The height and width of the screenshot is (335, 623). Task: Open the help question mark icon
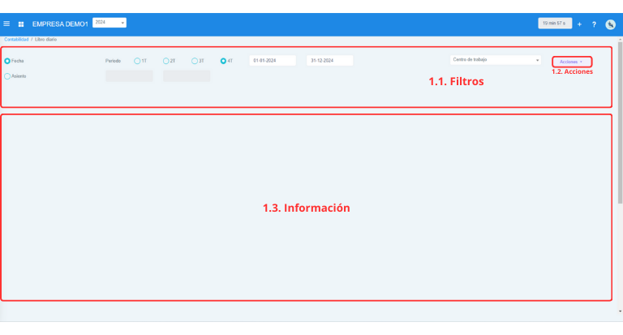tap(594, 24)
